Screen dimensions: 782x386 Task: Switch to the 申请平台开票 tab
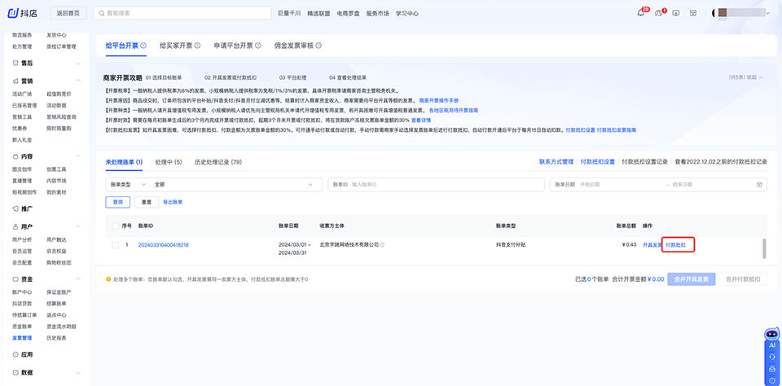click(x=232, y=46)
